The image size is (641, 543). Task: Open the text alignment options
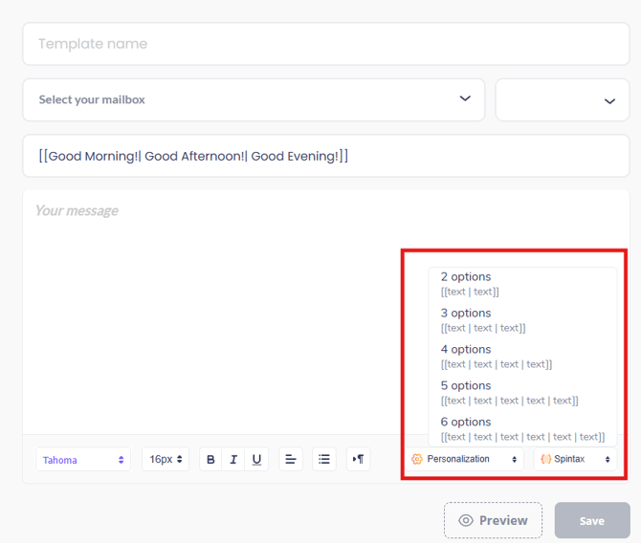click(291, 460)
